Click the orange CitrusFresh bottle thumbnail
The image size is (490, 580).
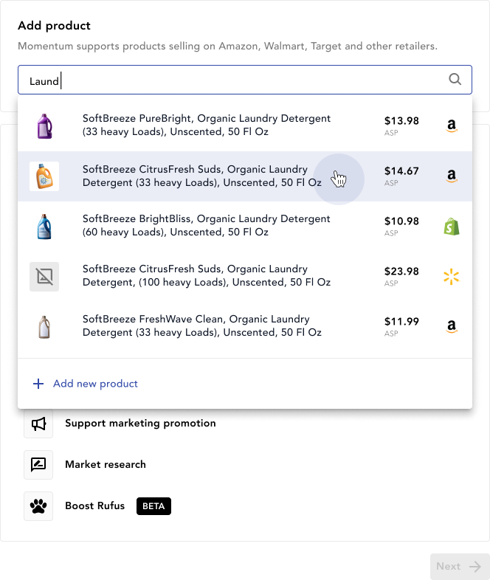click(44, 176)
